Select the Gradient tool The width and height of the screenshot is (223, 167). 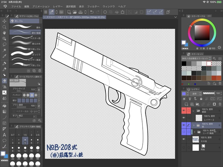(4, 112)
